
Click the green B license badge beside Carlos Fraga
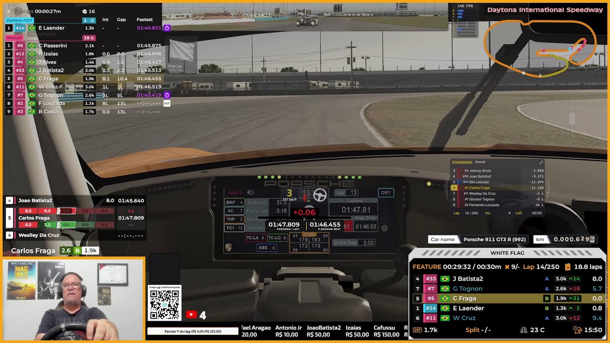[77, 251]
